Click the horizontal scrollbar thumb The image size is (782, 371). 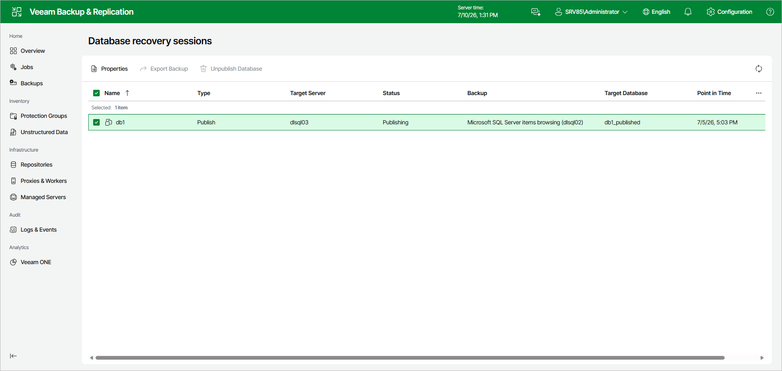(x=410, y=358)
